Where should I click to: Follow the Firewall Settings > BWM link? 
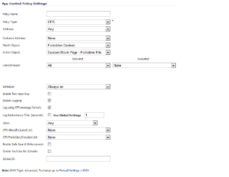74,170
